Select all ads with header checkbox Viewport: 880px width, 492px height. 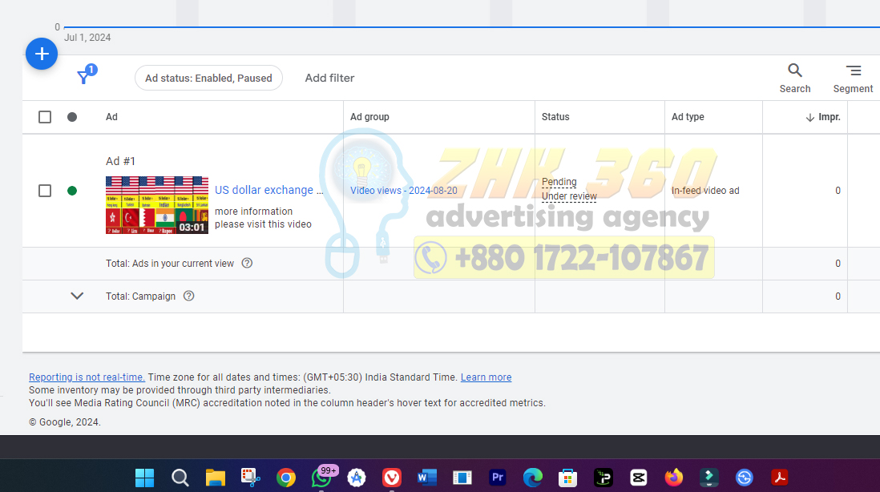tap(45, 117)
